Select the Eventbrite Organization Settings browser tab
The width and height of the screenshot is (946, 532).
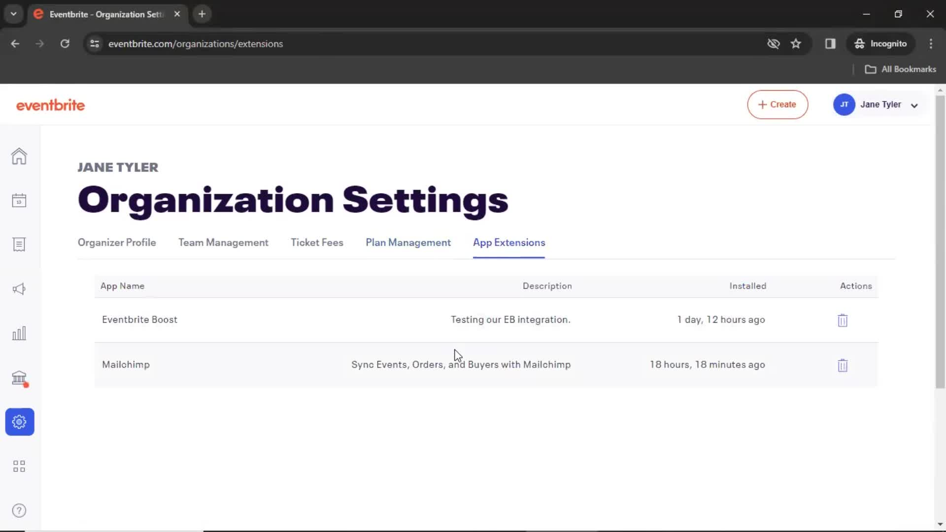106,14
